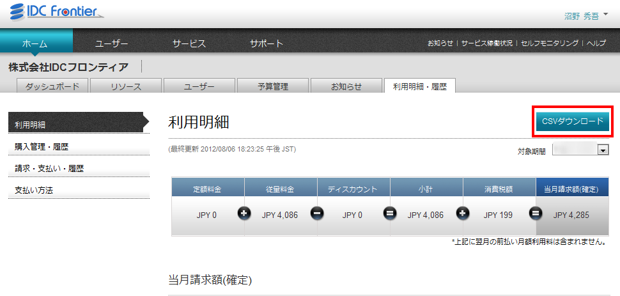
Task: Click equals icon before 小計 amount
Action: tap(390, 214)
